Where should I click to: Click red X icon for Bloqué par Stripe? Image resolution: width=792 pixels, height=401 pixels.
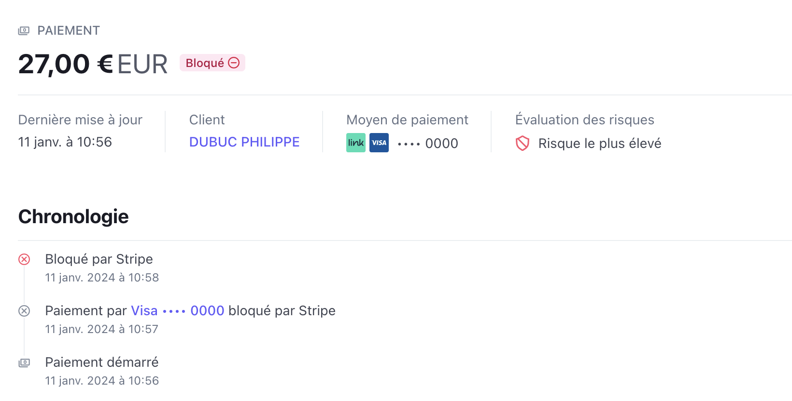pos(24,259)
